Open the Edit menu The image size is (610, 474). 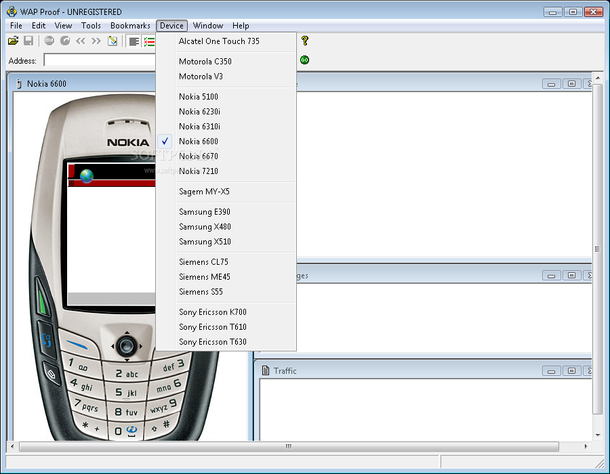click(39, 26)
